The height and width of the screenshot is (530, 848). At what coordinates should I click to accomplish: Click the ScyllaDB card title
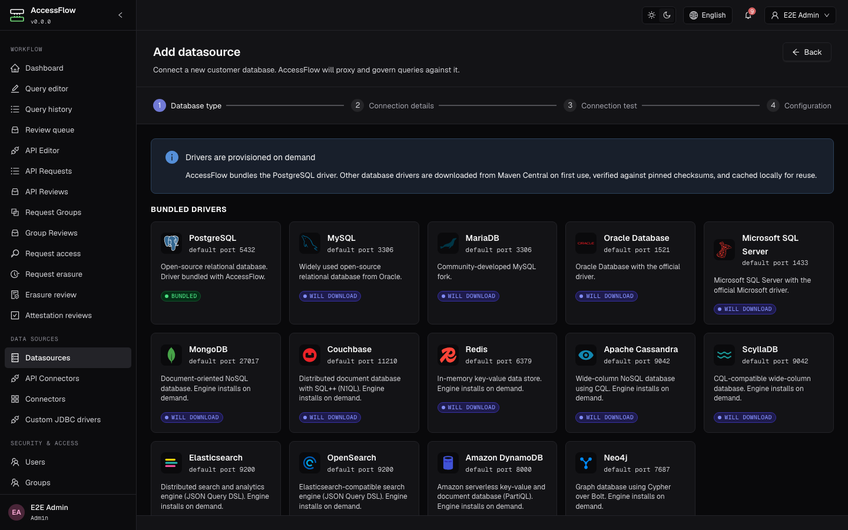coord(760,349)
